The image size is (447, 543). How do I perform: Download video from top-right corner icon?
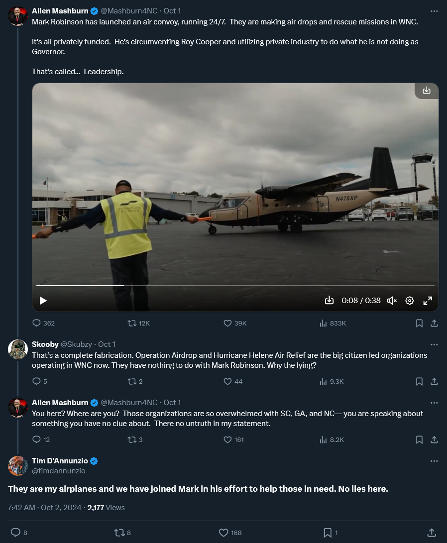coord(427,91)
